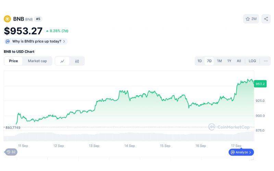Click the 16 Sep date label

pyautogui.click(x=201, y=146)
